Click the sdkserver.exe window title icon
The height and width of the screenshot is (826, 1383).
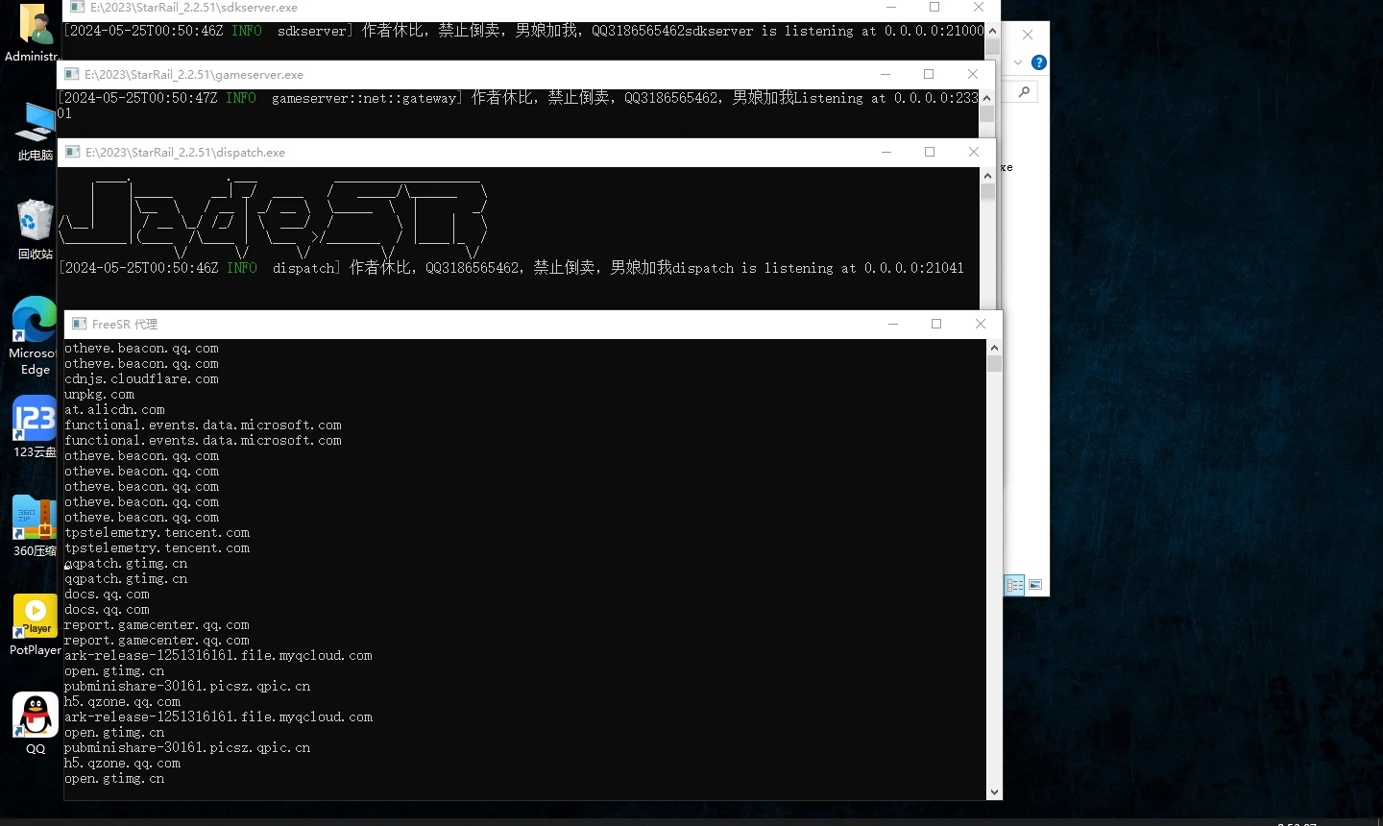(x=78, y=7)
